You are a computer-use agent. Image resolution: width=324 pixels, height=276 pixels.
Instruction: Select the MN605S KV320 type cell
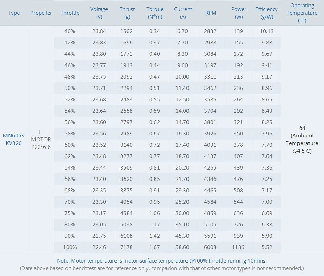coord(14,139)
